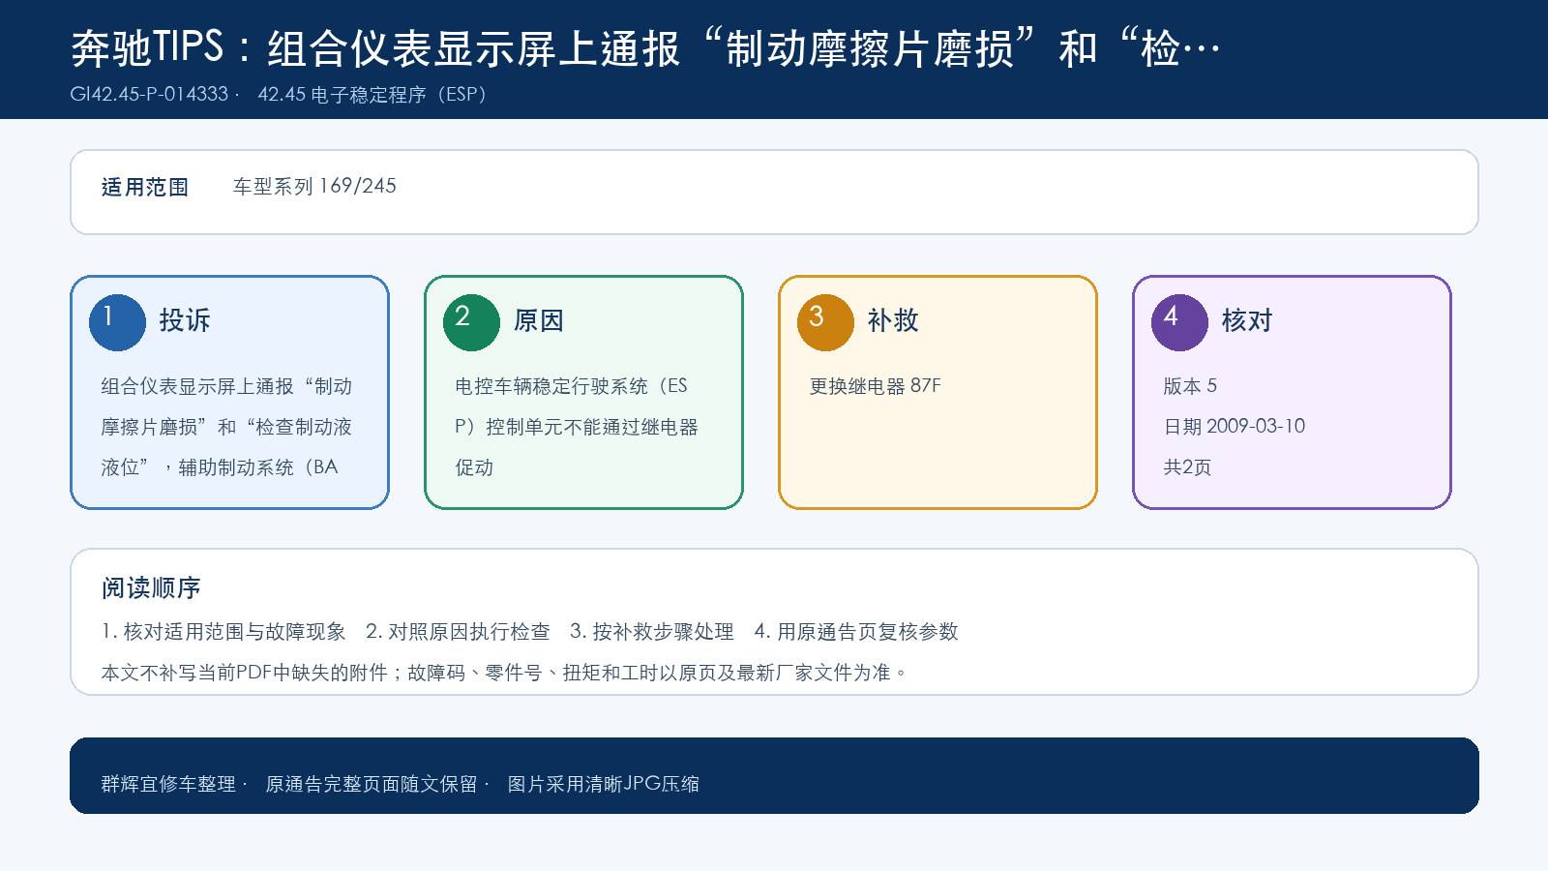
Task: Click the 42.45 电子稳定程序（ESP） subtitle
Action: pos(372,94)
